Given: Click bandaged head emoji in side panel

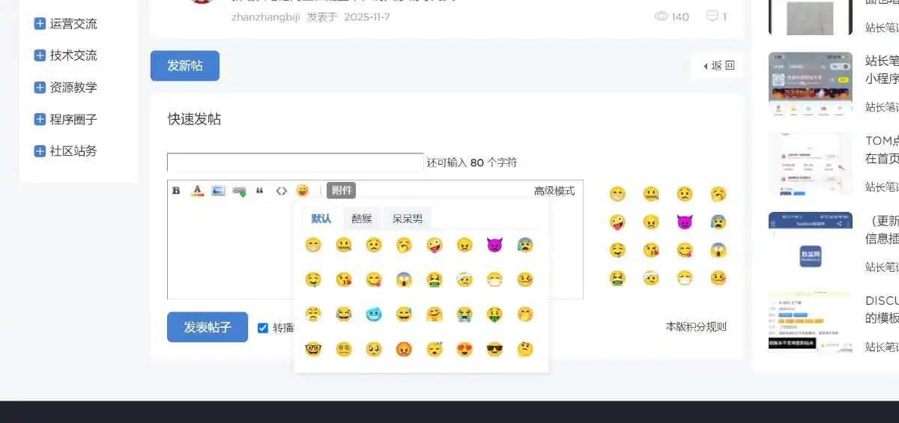Looking at the screenshot, I should (651, 278).
